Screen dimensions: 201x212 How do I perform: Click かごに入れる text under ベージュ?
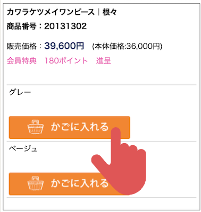point(80,183)
